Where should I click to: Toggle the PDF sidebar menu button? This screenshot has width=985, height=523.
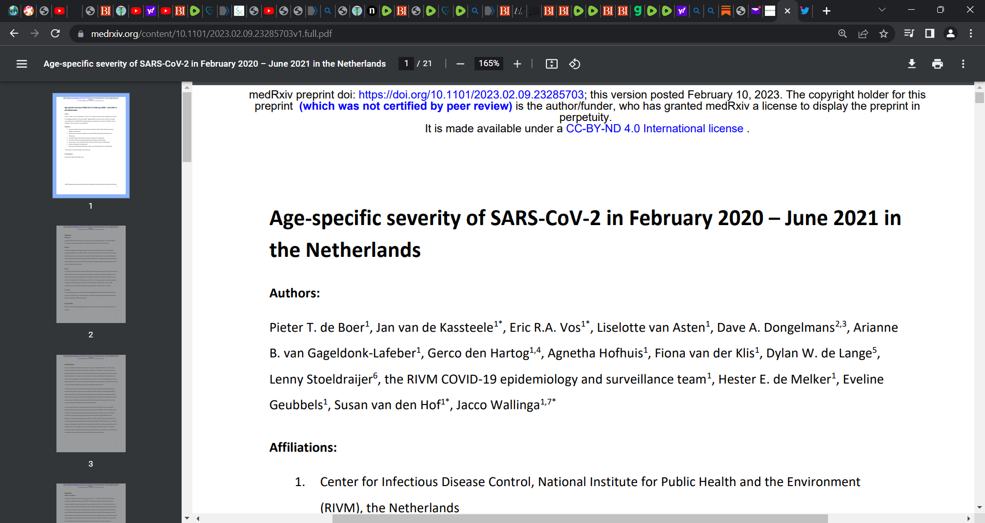point(22,64)
